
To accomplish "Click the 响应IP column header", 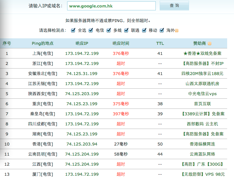I will click(x=82, y=44).
